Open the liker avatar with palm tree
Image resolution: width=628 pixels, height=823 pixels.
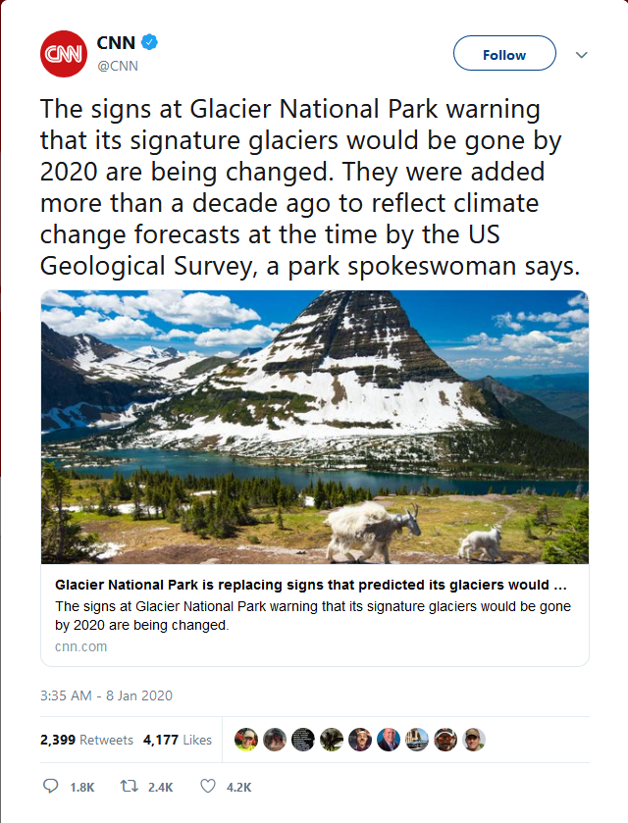332,740
